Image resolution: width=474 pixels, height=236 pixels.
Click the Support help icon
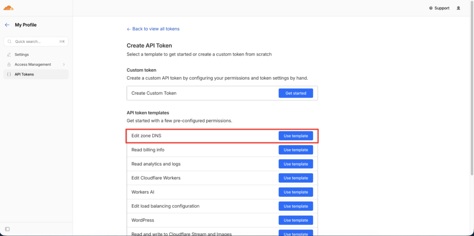431,8
